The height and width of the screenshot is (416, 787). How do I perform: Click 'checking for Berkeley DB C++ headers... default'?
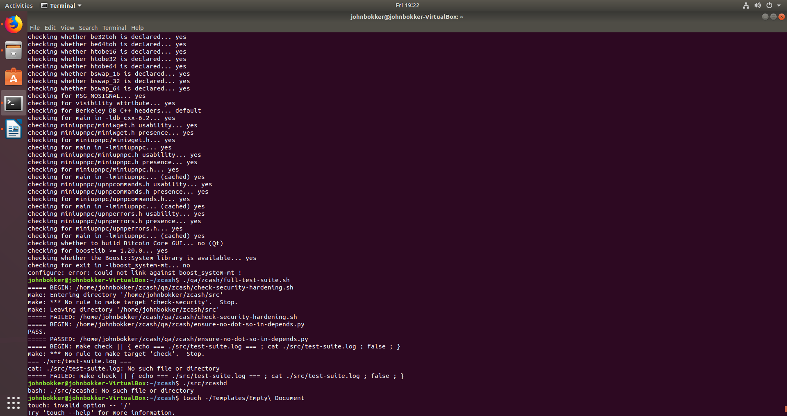click(x=114, y=111)
